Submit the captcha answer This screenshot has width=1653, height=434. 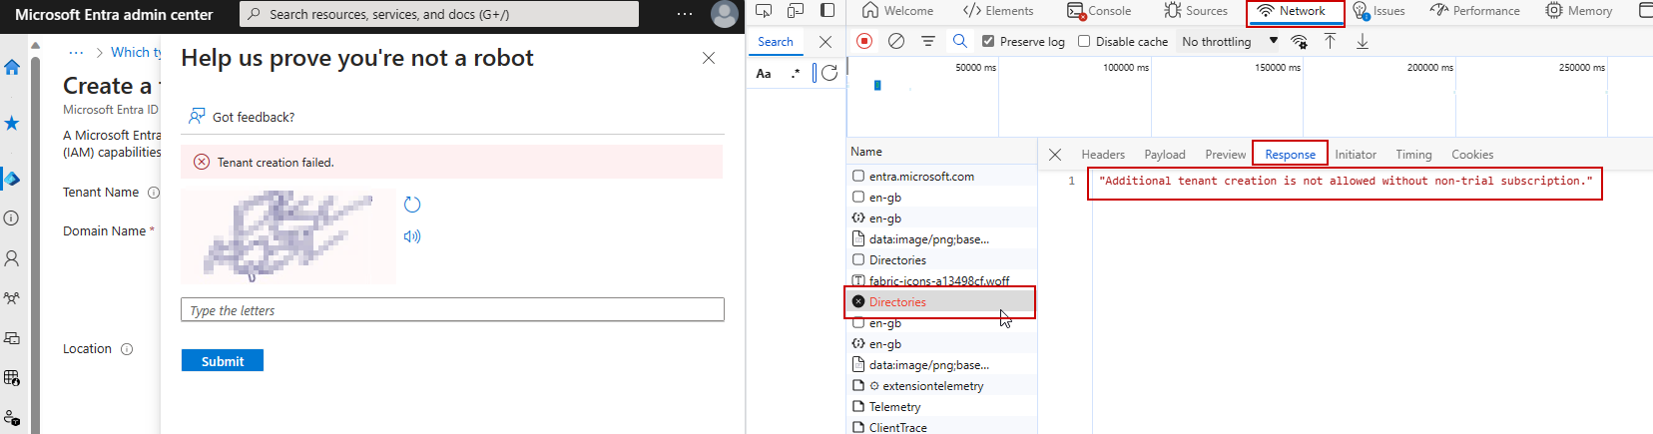[223, 360]
